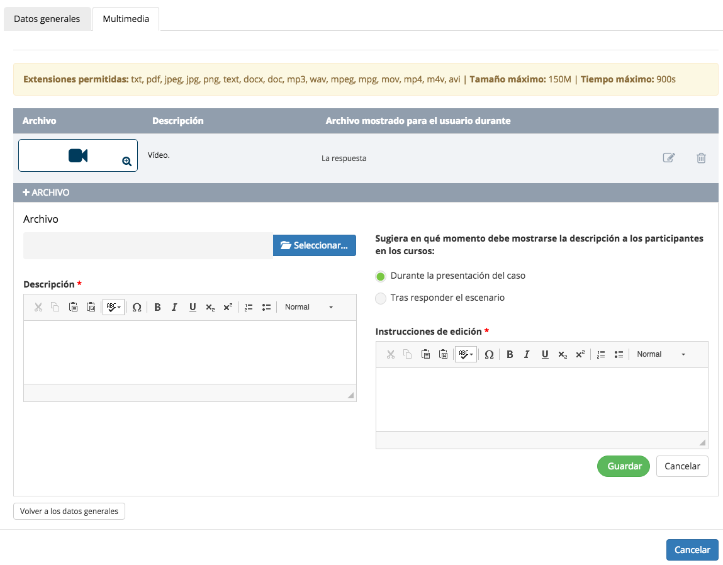Image resolution: width=723 pixels, height=565 pixels.
Task: Underline text in Instrucciones de edición editor
Action: [x=545, y=354]
